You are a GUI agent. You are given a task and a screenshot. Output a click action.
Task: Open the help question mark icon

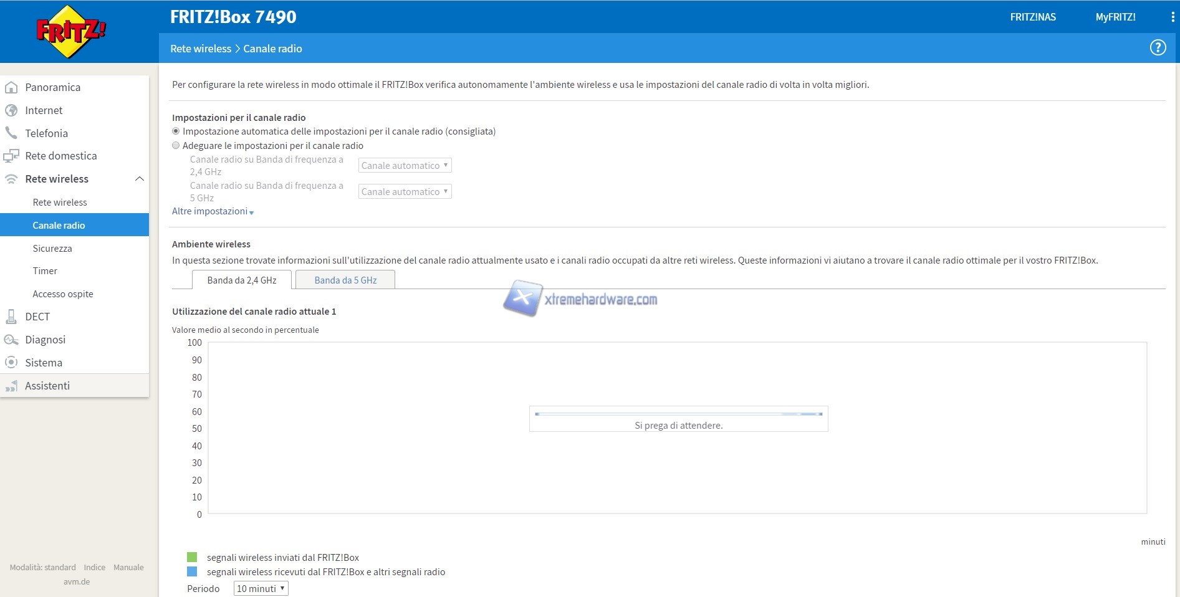tap(1158, 48)
